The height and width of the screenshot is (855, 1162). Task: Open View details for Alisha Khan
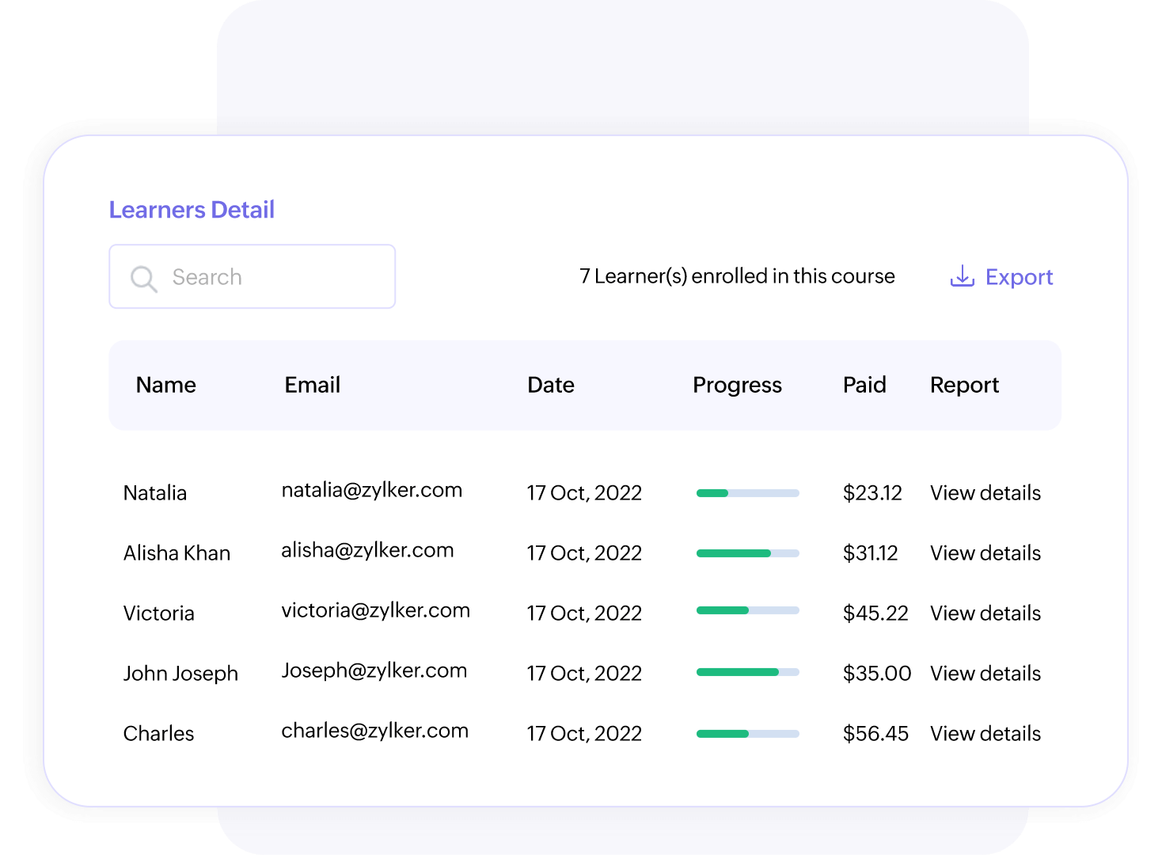coord(985,553)
